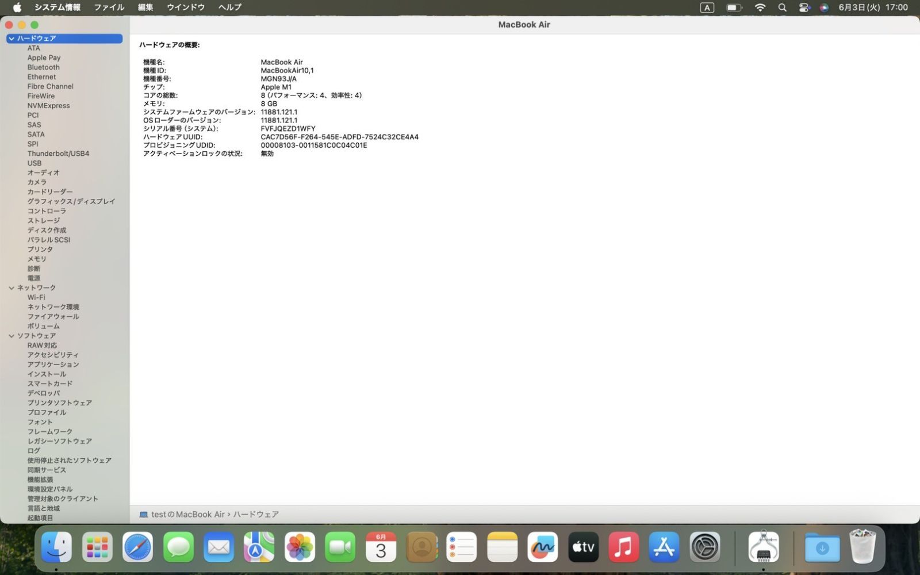
Task: Select NVMExpress in the sidebar
Action: click(x=49, y=106)
